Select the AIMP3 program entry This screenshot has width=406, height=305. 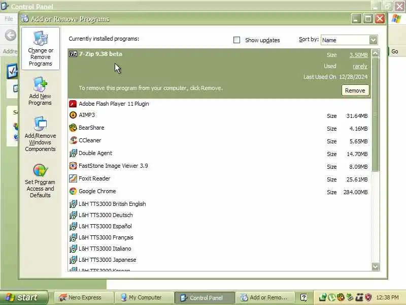[219, 115]
